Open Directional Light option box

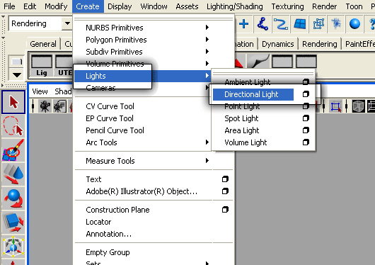point(306,94)
